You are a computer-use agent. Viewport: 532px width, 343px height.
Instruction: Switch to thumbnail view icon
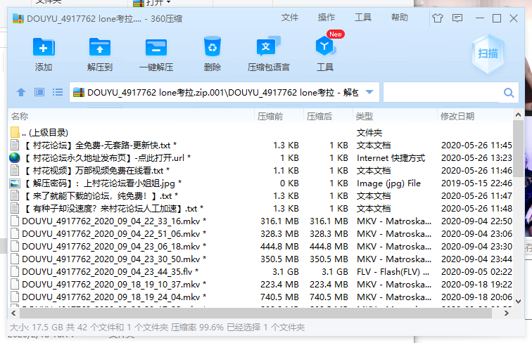tap(39, 92)
